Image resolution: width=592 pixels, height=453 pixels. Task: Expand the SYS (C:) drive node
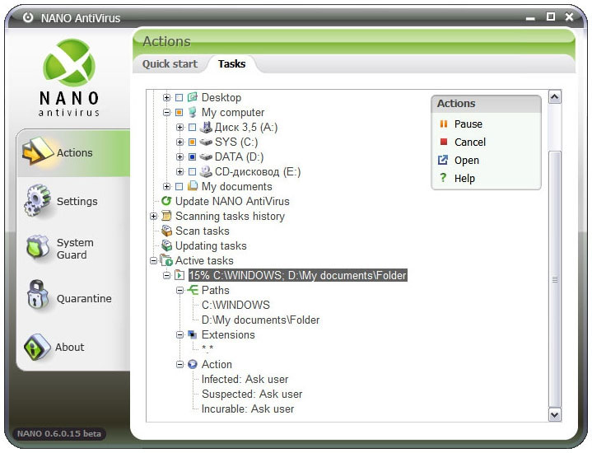179,142
